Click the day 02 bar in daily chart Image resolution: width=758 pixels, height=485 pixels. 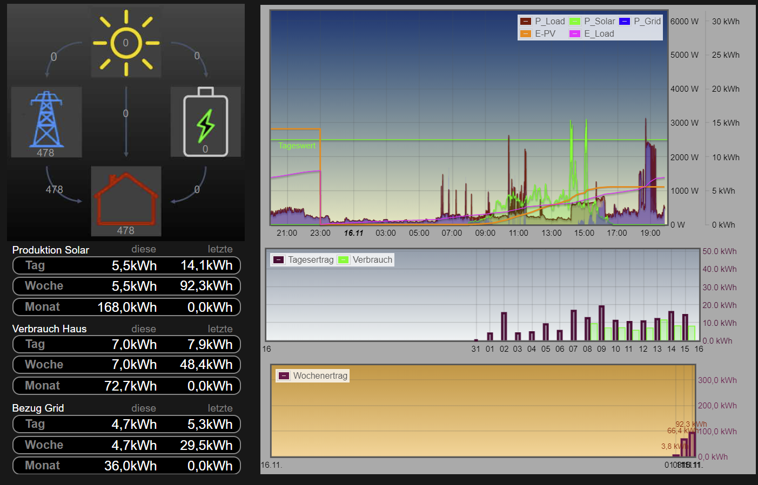[504, 326]
